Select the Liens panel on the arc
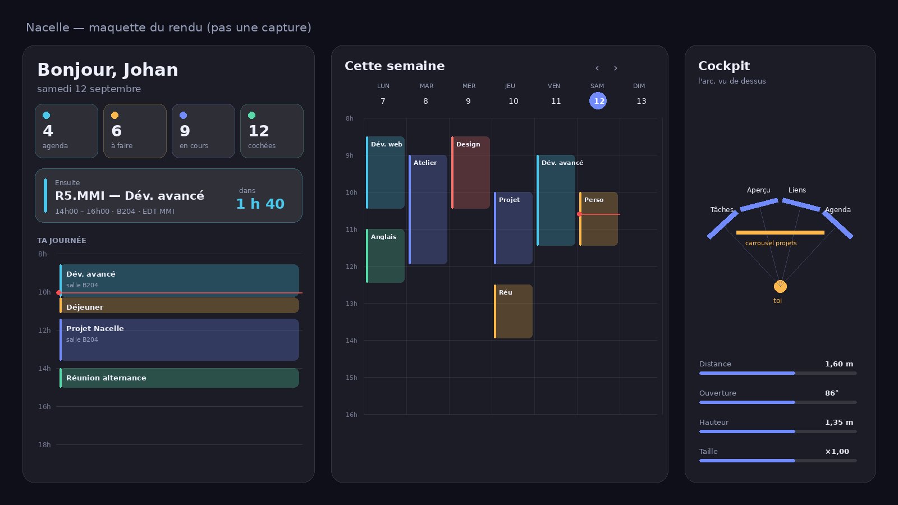The width and height of the screenshot is (898, 505). (801, 204)
